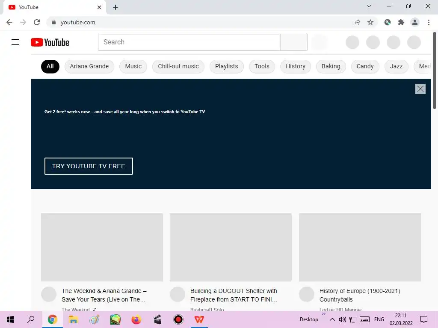Open the History of Europe video thumbnail
Screen dimensions: 438x328
pos(360,247)
